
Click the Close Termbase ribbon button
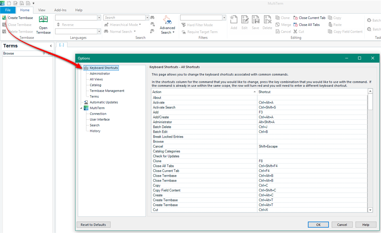click(x=17, y=25)
